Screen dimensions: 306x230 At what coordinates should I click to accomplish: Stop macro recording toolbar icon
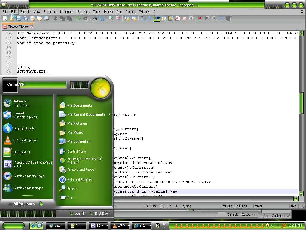pyautogui.click(x=207, y=18)
